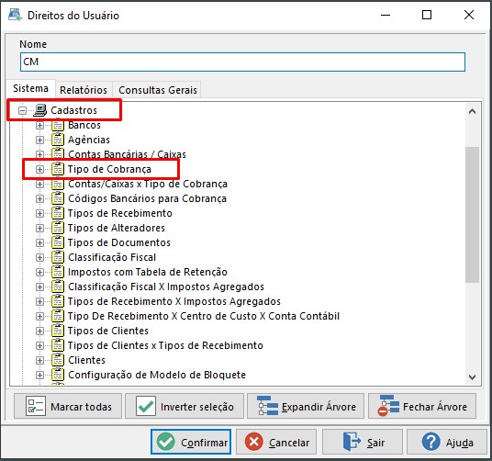
Task: Select the Tipos de Alteradores row
Action: [x=117, y=228]
